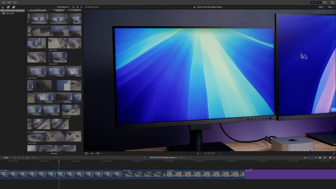
Task: Click the search icon above the browser
Action: pos(81,7)
